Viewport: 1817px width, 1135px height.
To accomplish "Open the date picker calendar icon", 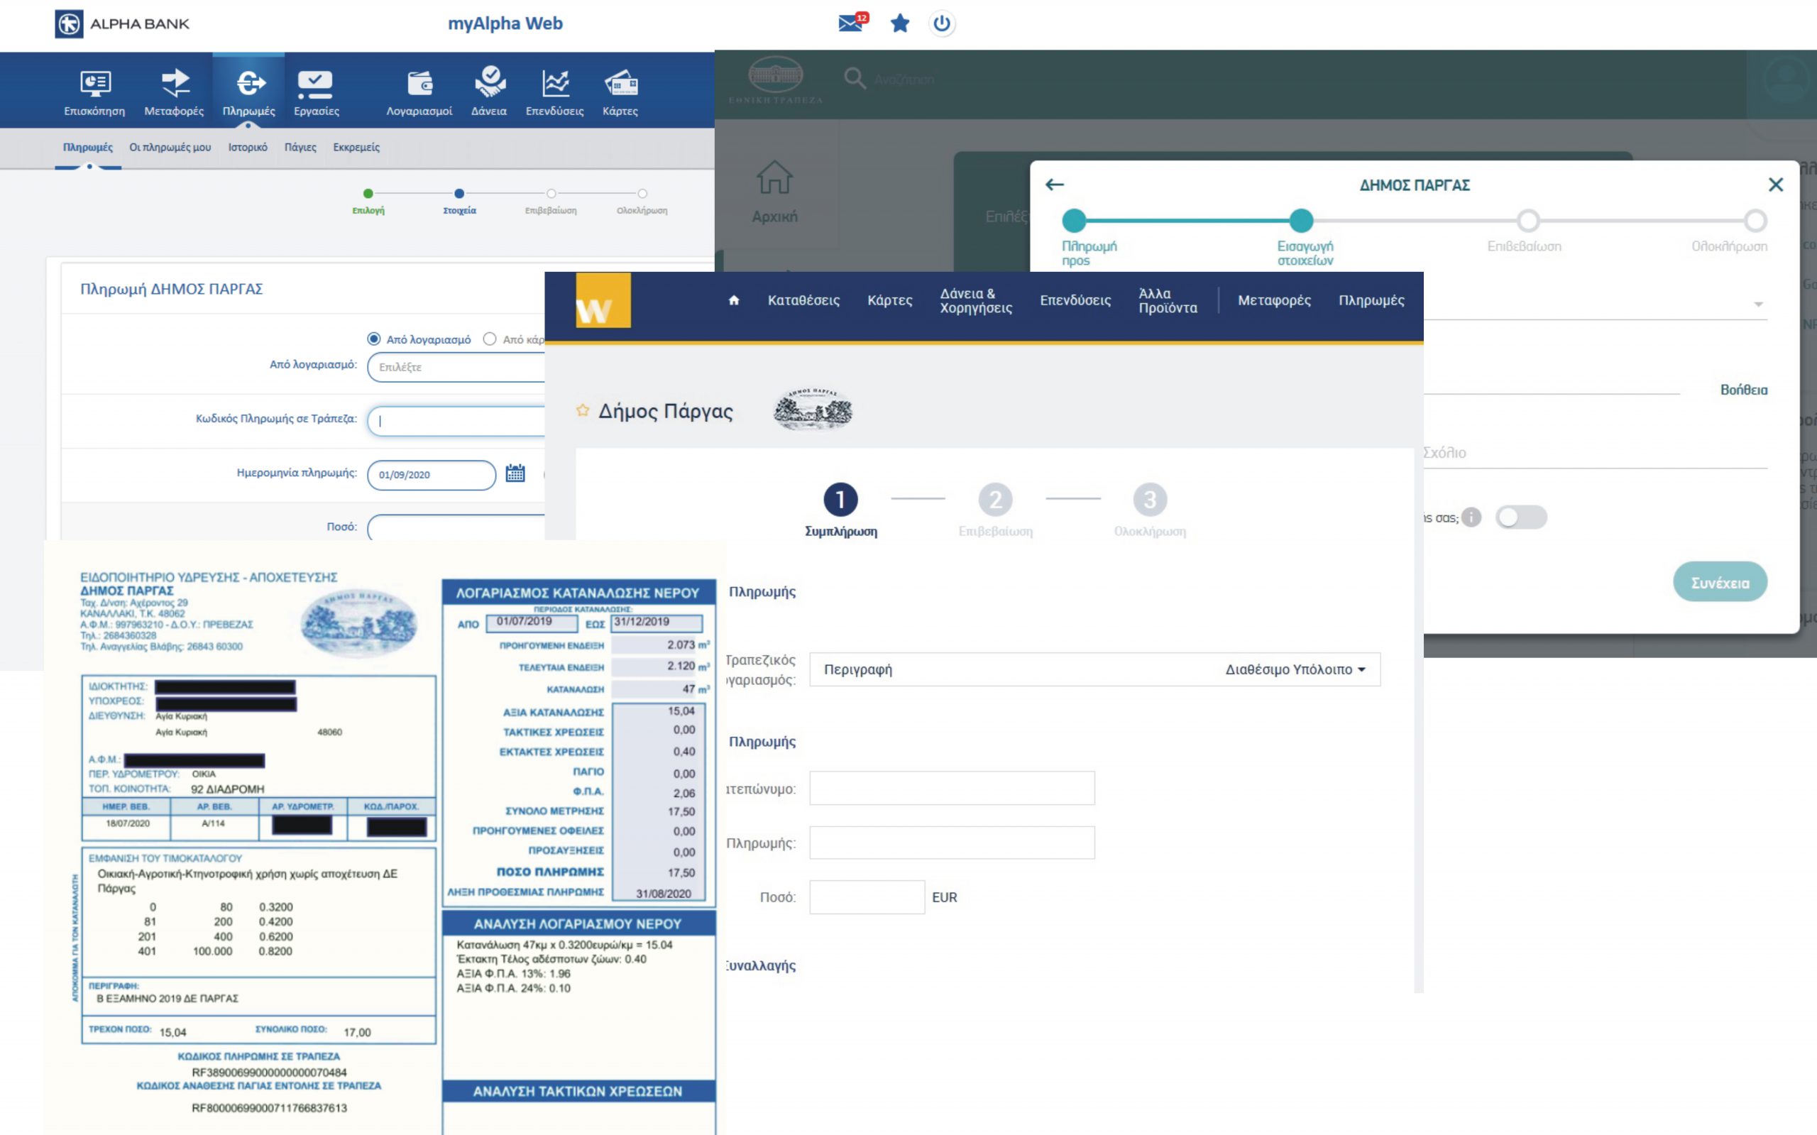I will click(515, 473).
